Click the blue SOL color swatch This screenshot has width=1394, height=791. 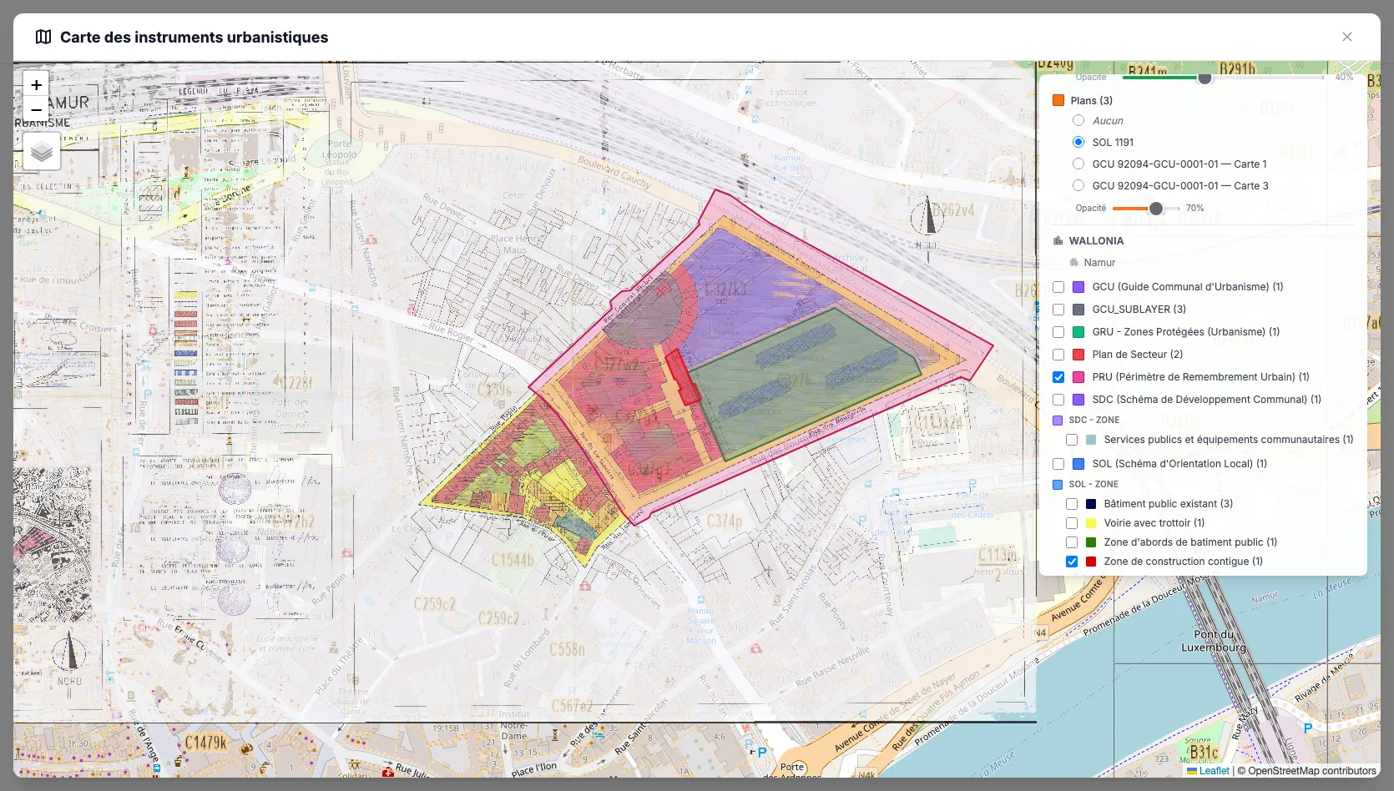pyautogui.click(x=1078, y=464)
